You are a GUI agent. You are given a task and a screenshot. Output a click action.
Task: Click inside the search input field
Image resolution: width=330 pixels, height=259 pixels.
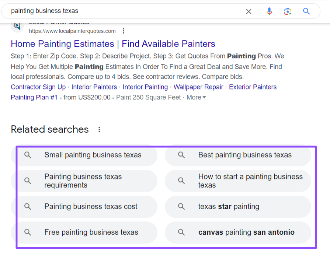click(x=111, y=11)
